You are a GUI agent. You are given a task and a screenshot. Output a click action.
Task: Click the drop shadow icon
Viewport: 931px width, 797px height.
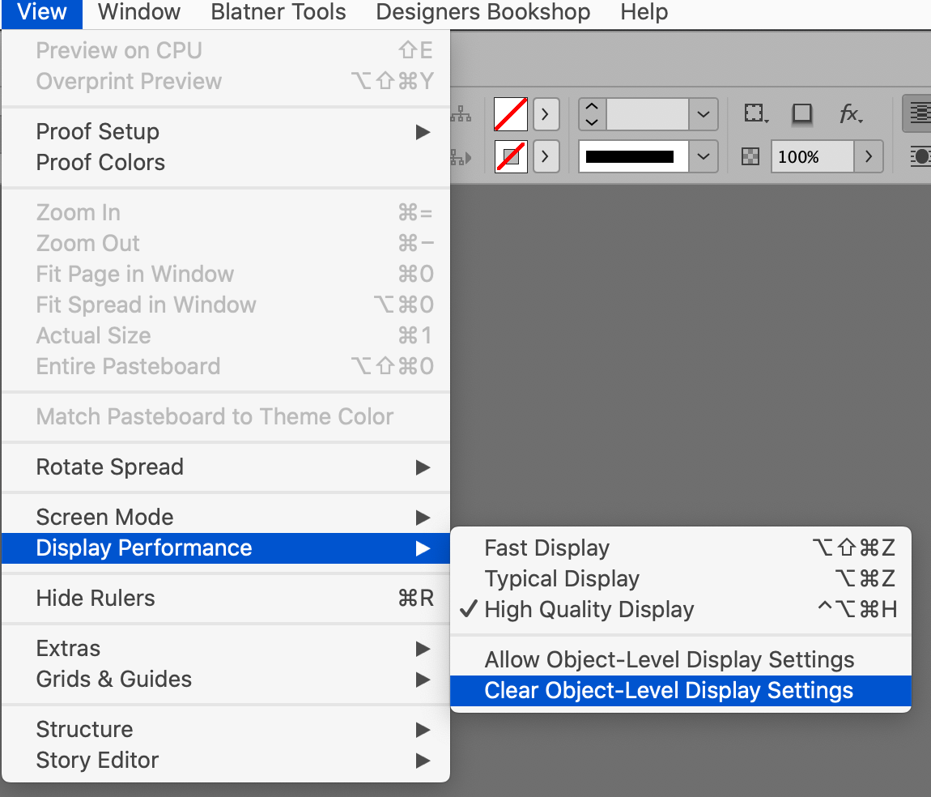pyautogui.click(x=802, y=114)
